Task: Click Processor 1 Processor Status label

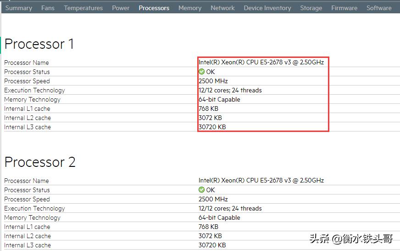Action: coord(27,72)
